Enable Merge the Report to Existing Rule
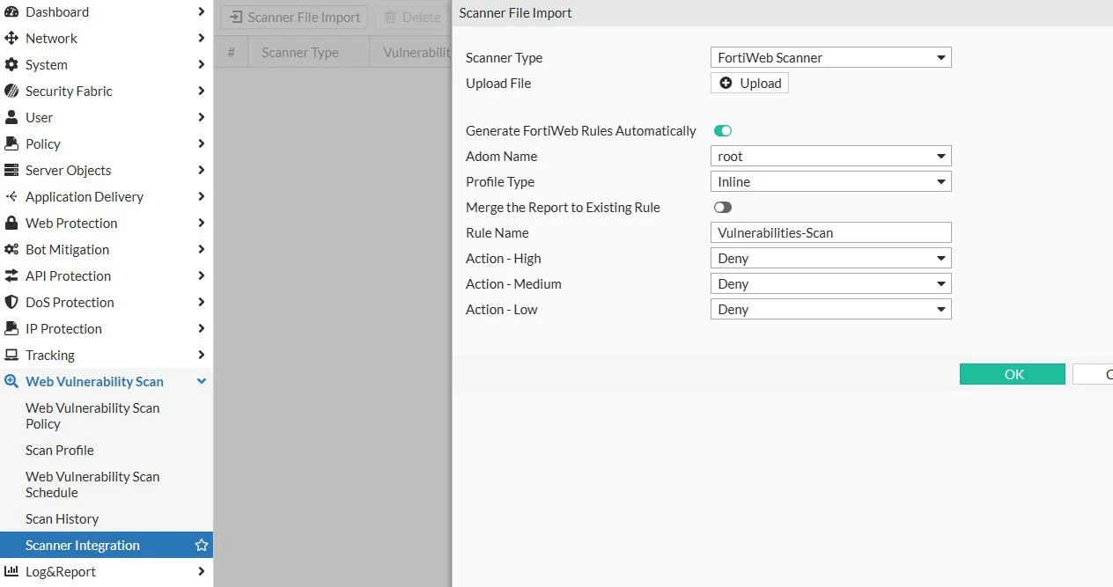 pyautogui.click(x=723, y=208)
